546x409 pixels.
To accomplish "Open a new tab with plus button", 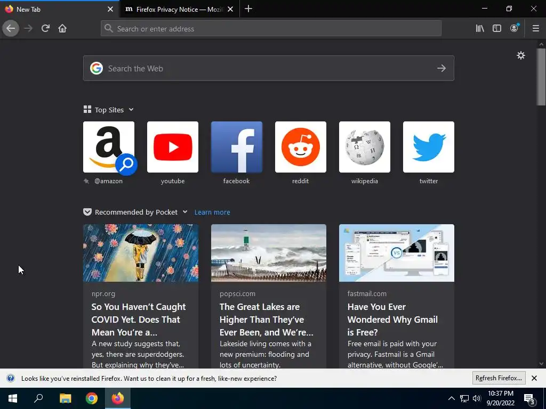I will 248,9.
